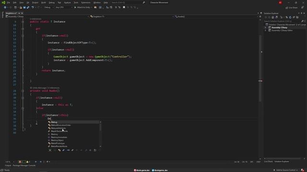
Task: Collapse the Instance property outline on line 9
Action: pyautogui.click(x=23, y=21)
